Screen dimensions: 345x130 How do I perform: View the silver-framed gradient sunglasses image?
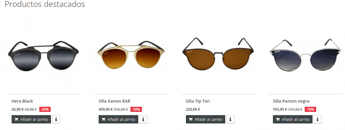click(x=305, y=55)
